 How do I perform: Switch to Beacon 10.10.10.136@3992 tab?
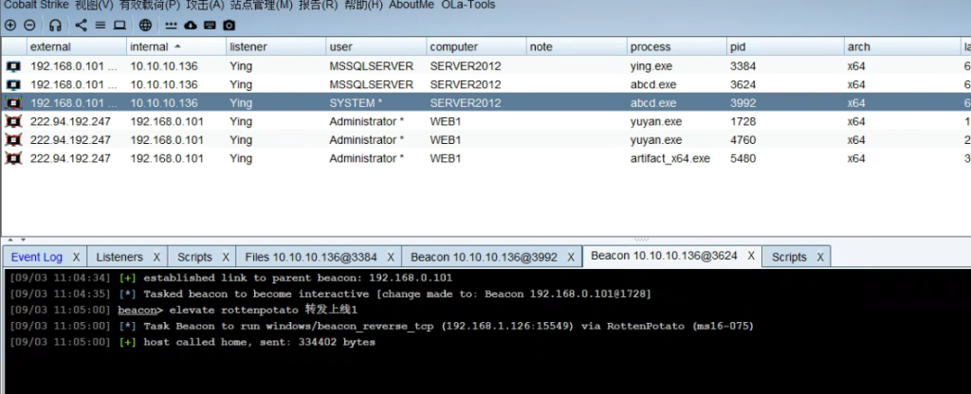coord(484,258)
